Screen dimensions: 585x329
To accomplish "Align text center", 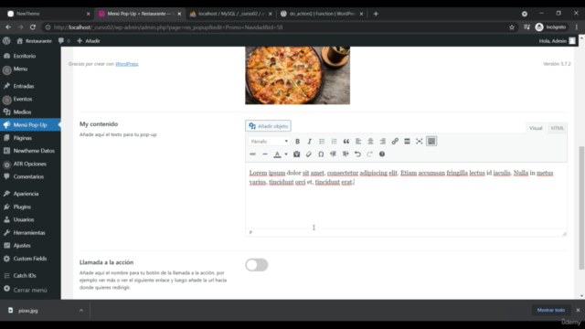I will (x=370, y=142).
